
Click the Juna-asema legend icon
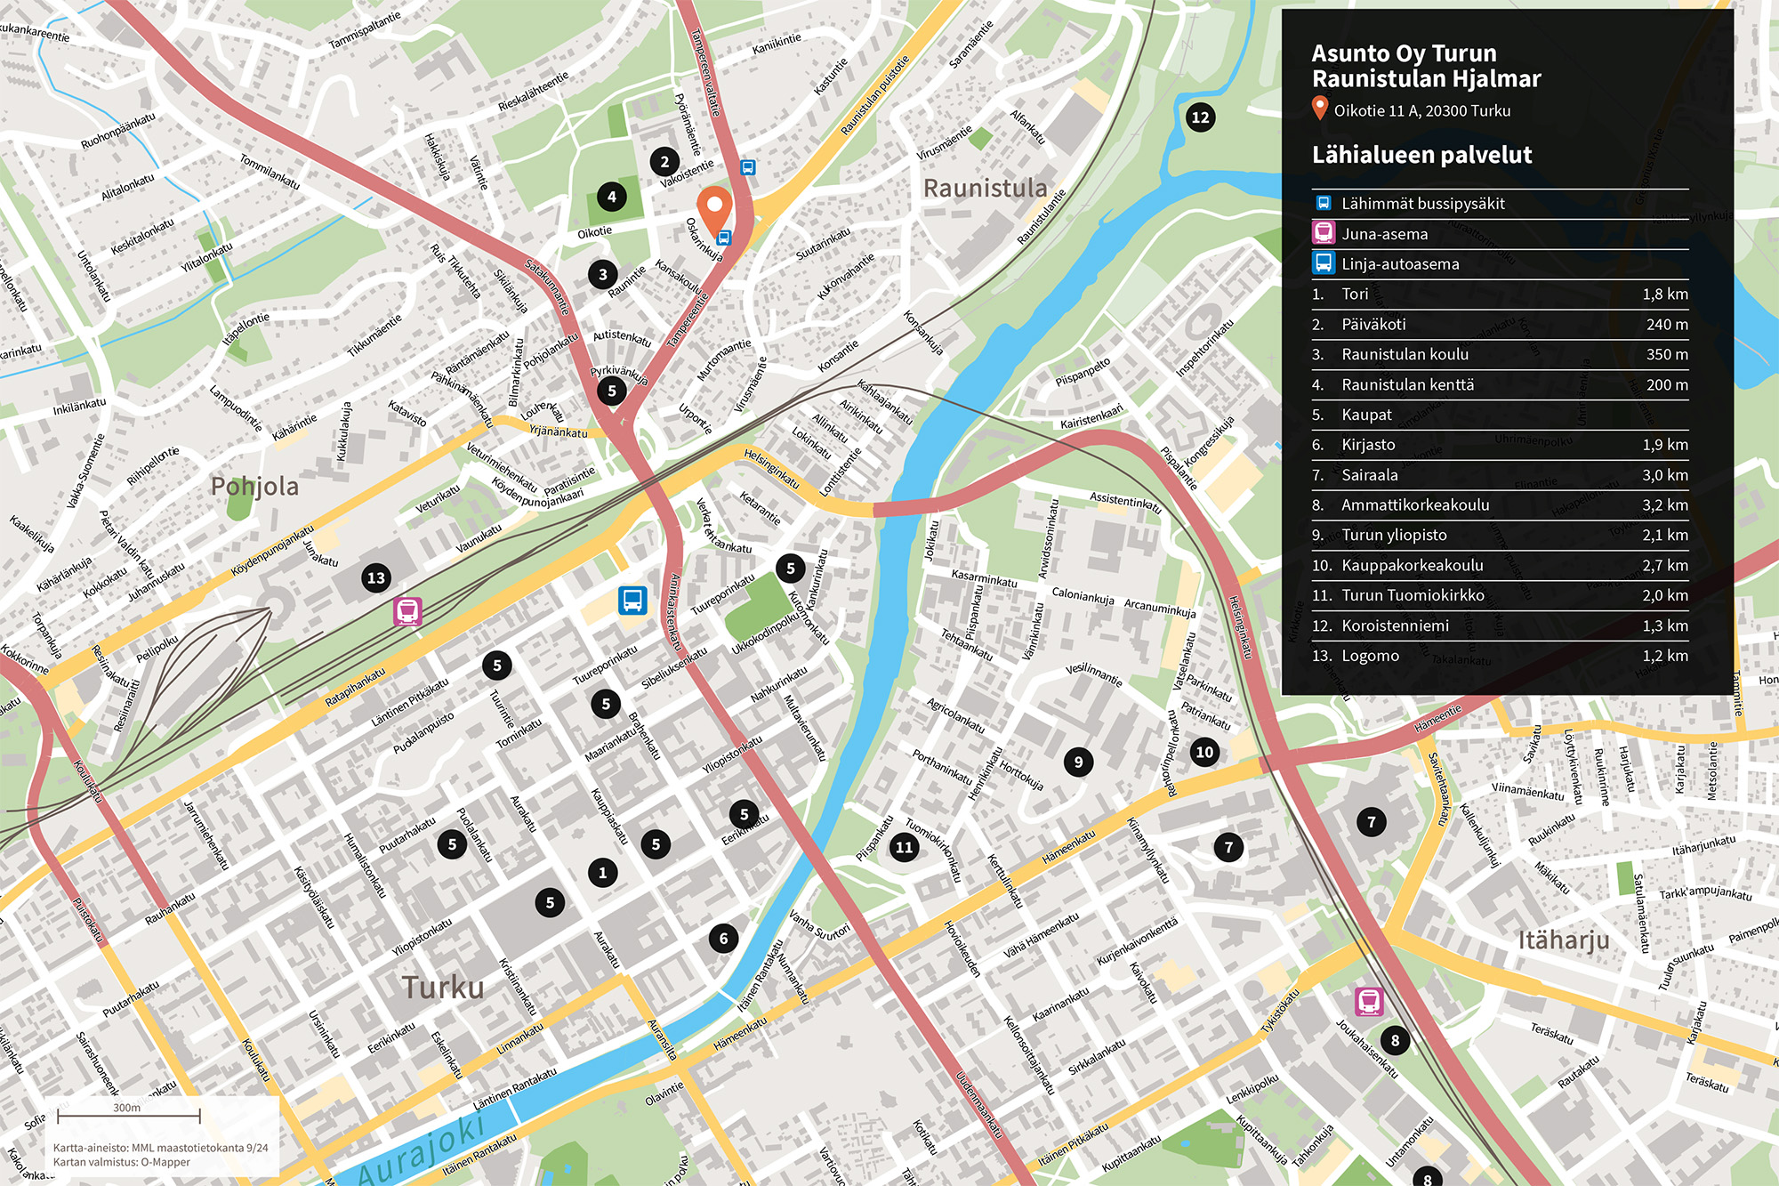[x=1324, y=233]
